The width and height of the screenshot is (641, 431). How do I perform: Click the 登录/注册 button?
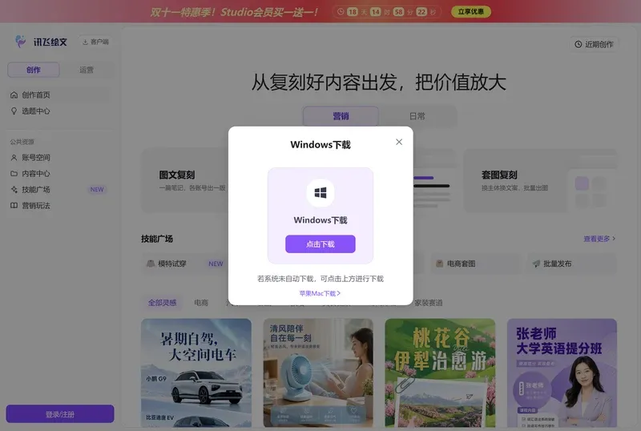point(60,414)
